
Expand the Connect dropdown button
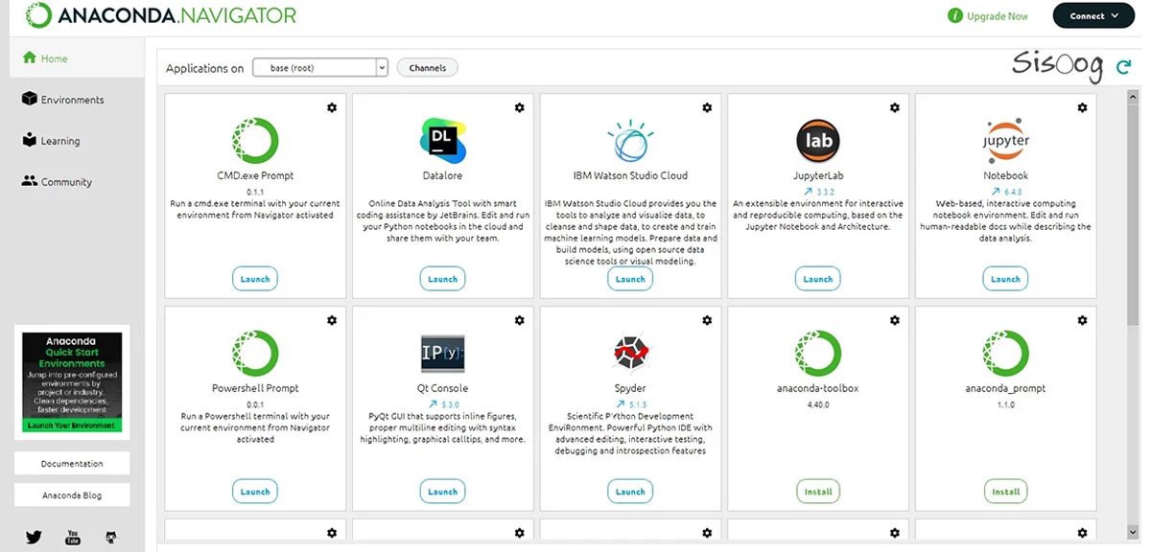[x=1093, y=16]
